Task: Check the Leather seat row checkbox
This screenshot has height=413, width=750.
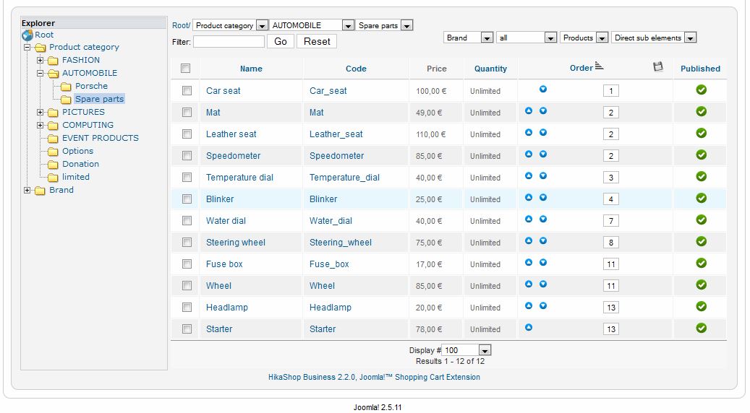Action: pyautogui.click(x=187, y=134)
